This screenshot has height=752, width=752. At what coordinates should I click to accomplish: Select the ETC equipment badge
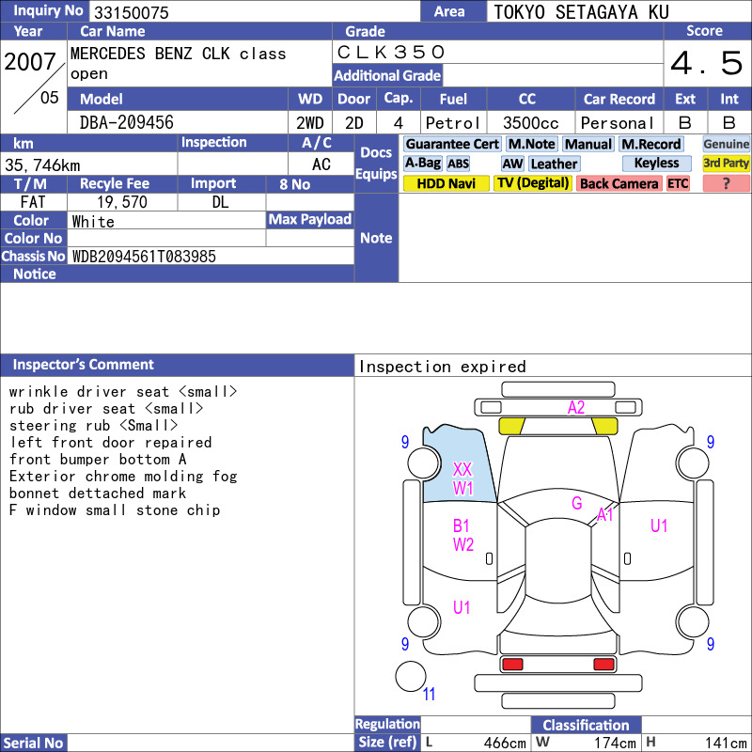pos(678,183)
